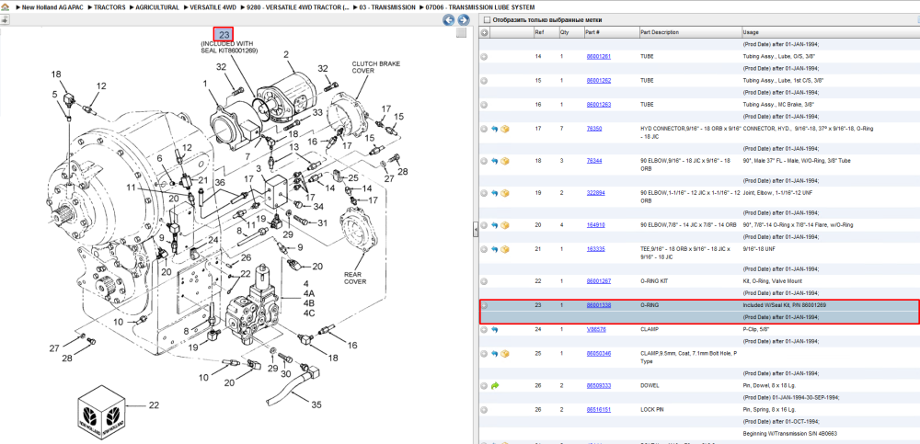Open part number 86001262 link
The width and height of the screenshot is (920, 444).
tap(599, 81)
